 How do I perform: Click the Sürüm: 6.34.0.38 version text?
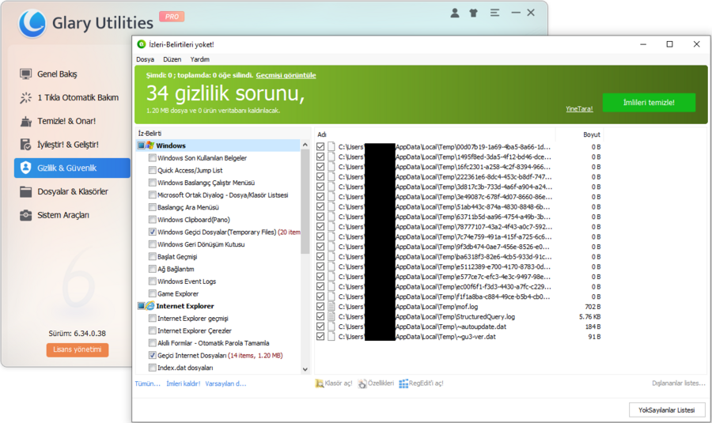point(78,334)
